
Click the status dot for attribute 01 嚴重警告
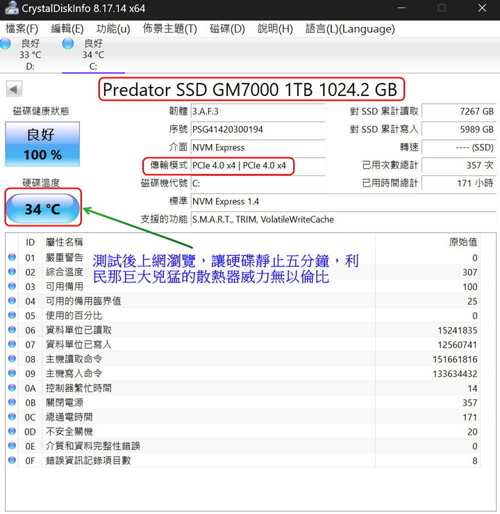click(x=12, y=257)
